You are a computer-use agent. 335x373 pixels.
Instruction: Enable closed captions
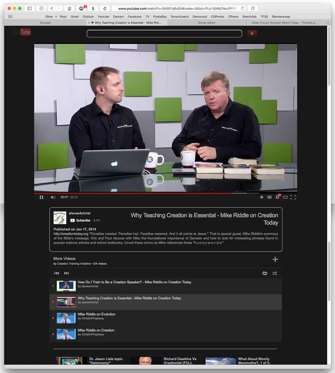pyautogui.click(x=269, y=197)
